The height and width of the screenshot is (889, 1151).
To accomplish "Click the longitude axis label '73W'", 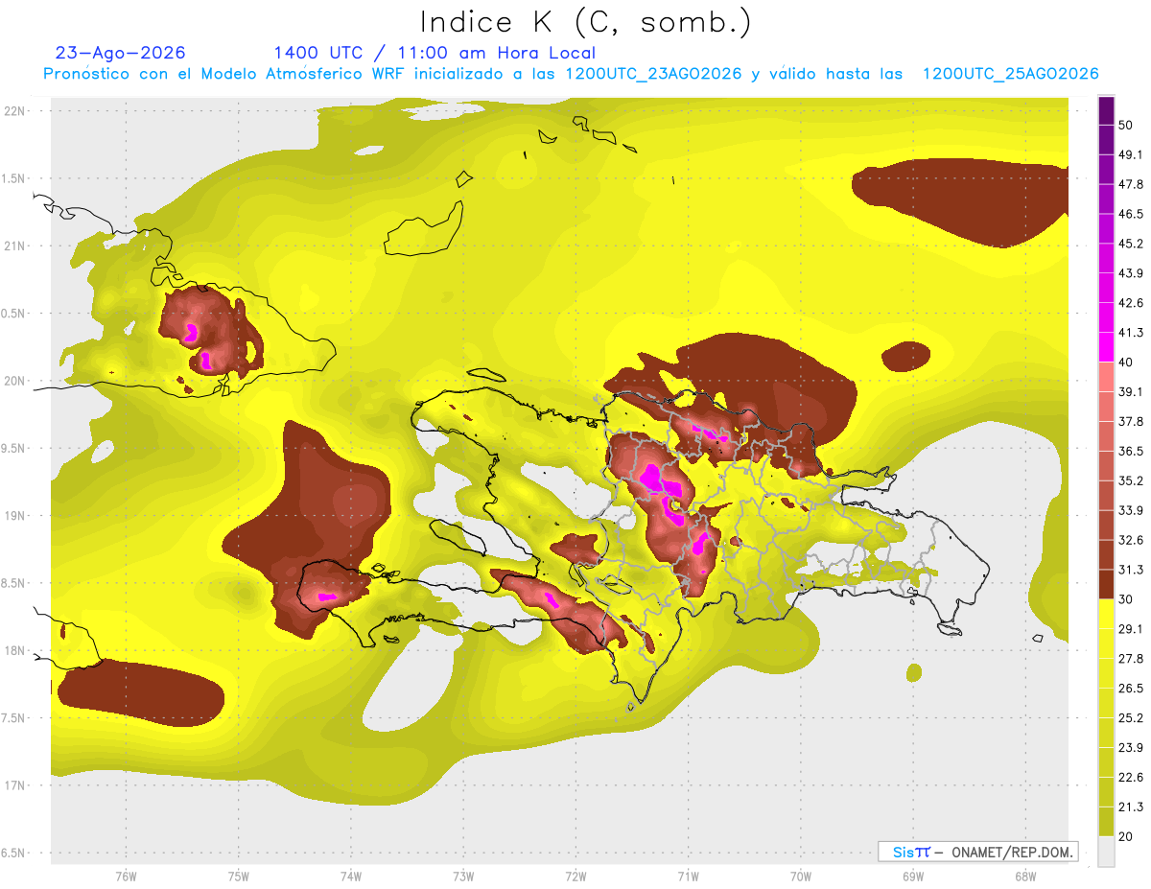I will pyautogui.click(x=463, y=876).
